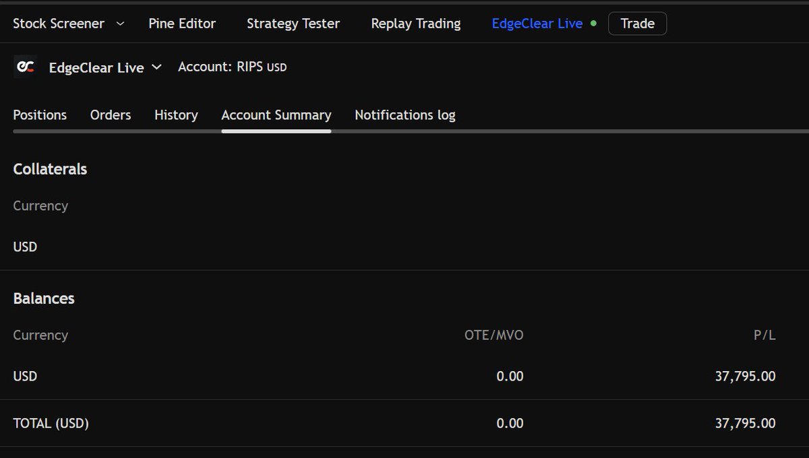
Task: Click the P/L column header
Action: [x=765, y=335]
